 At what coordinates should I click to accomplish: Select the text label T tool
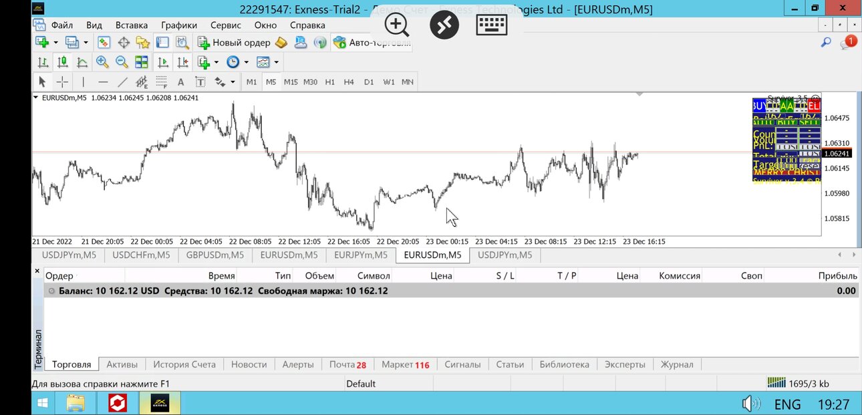coord(200,82)
